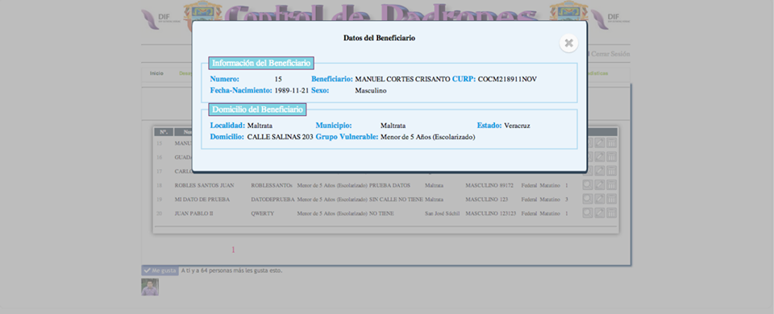Viewport: 774px width, 314px height.
Task: Go to page 1 in pagination
Action: [234, 250]
